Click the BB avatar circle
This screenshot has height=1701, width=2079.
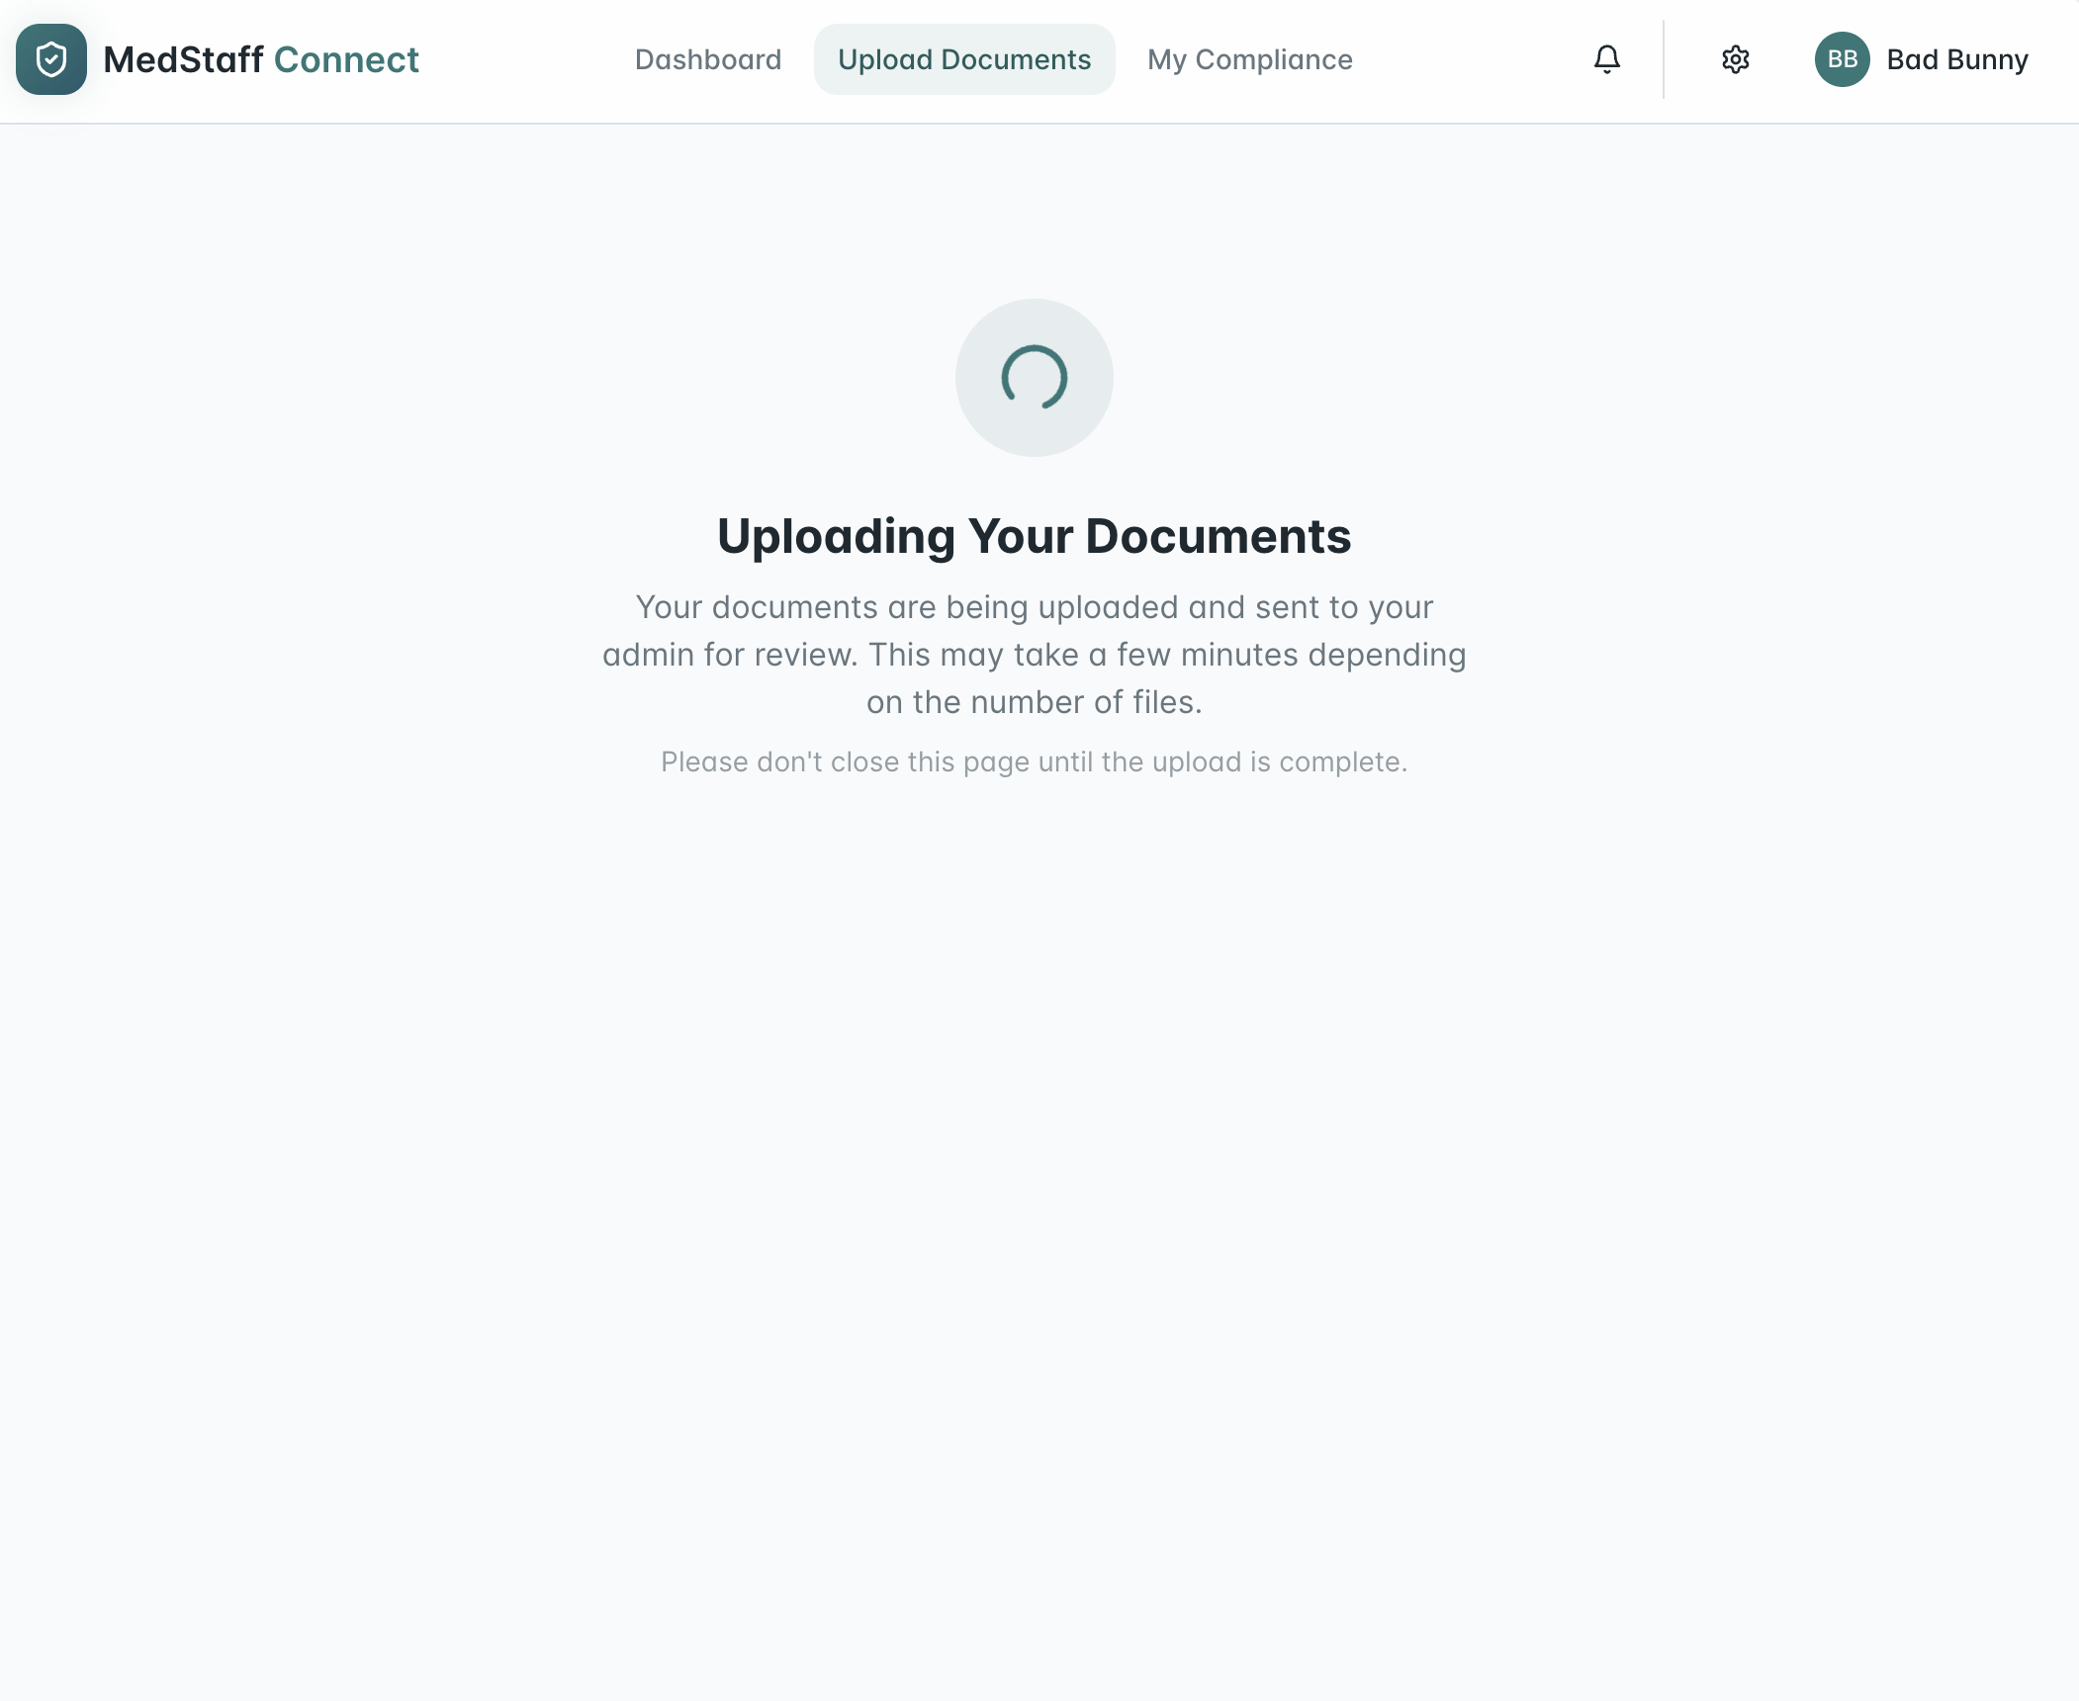(x=1842, y=59)
